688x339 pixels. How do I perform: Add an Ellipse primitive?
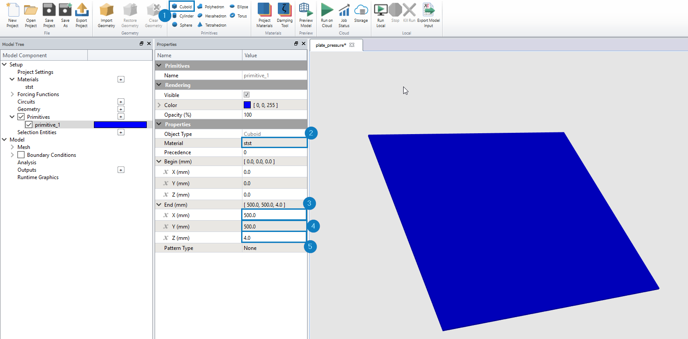pos(239,7)
